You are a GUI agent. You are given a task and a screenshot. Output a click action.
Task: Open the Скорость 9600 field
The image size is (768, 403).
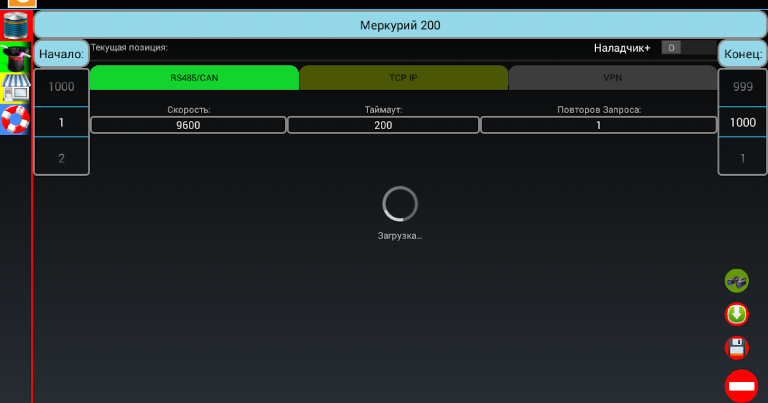(x=188, y=125)
